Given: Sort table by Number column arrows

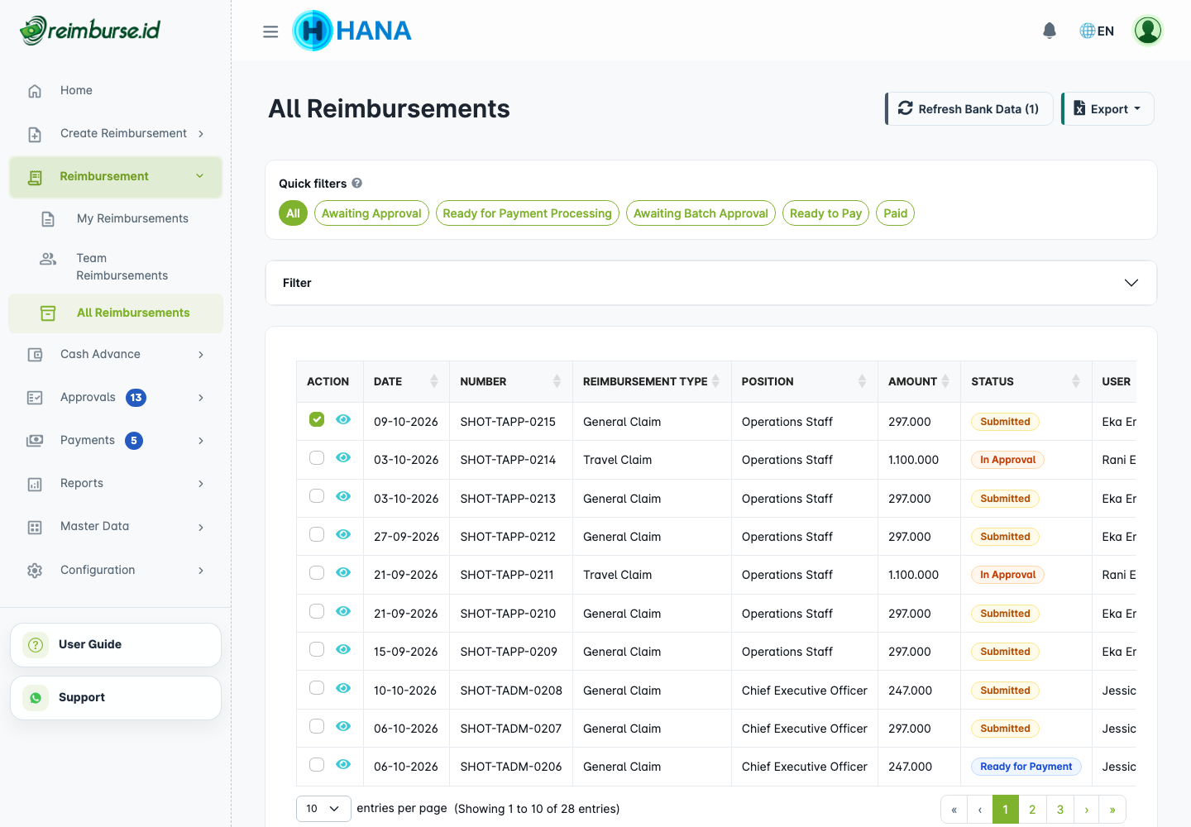Looking at the screenshot, I should (557, 381).
